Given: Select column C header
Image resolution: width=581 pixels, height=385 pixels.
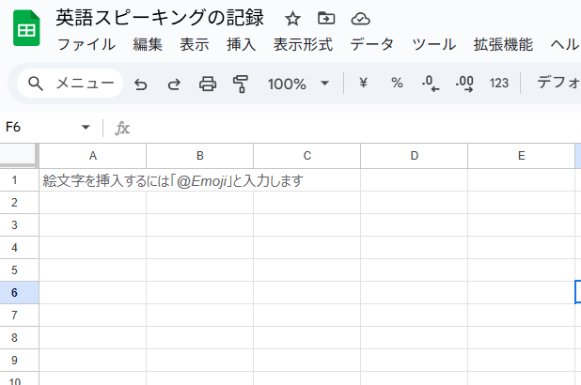Looking at the screenshot, I should coord(307,155).
